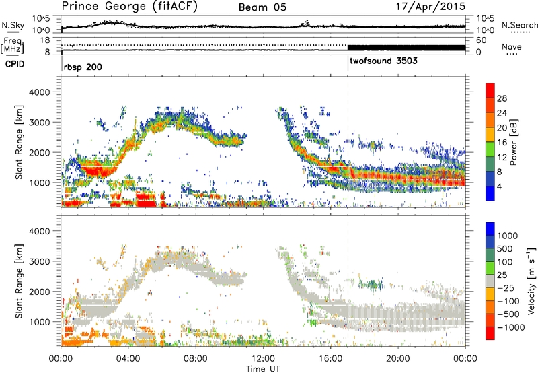Click the 'Prince George (fitACF)' title
The image size is (538, 373).
[x=129, y=7]
